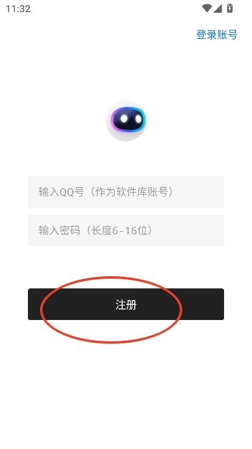Tap the cellular signal strength icon
This screenshot has height=449, width=252.
(218, 9)
